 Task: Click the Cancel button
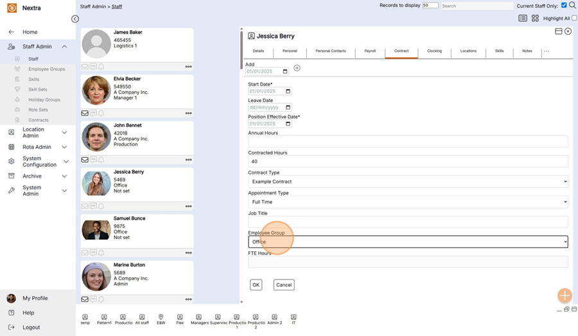(284, 285)
